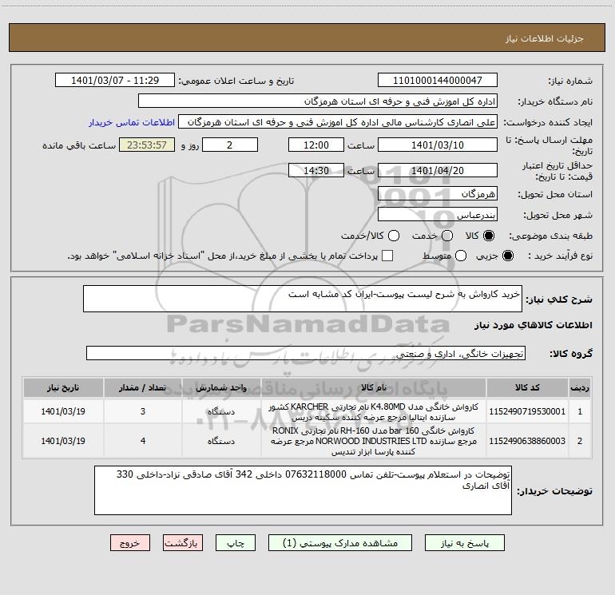The height and width of the screenshot is (595, 615).
Task: Click the KARCHER K4.80MD item name cell
Action: click(374, 412)
